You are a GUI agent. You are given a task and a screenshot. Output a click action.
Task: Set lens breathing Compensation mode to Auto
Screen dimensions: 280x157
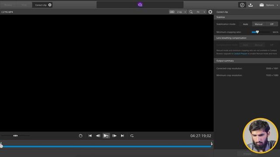coord(245,45)
